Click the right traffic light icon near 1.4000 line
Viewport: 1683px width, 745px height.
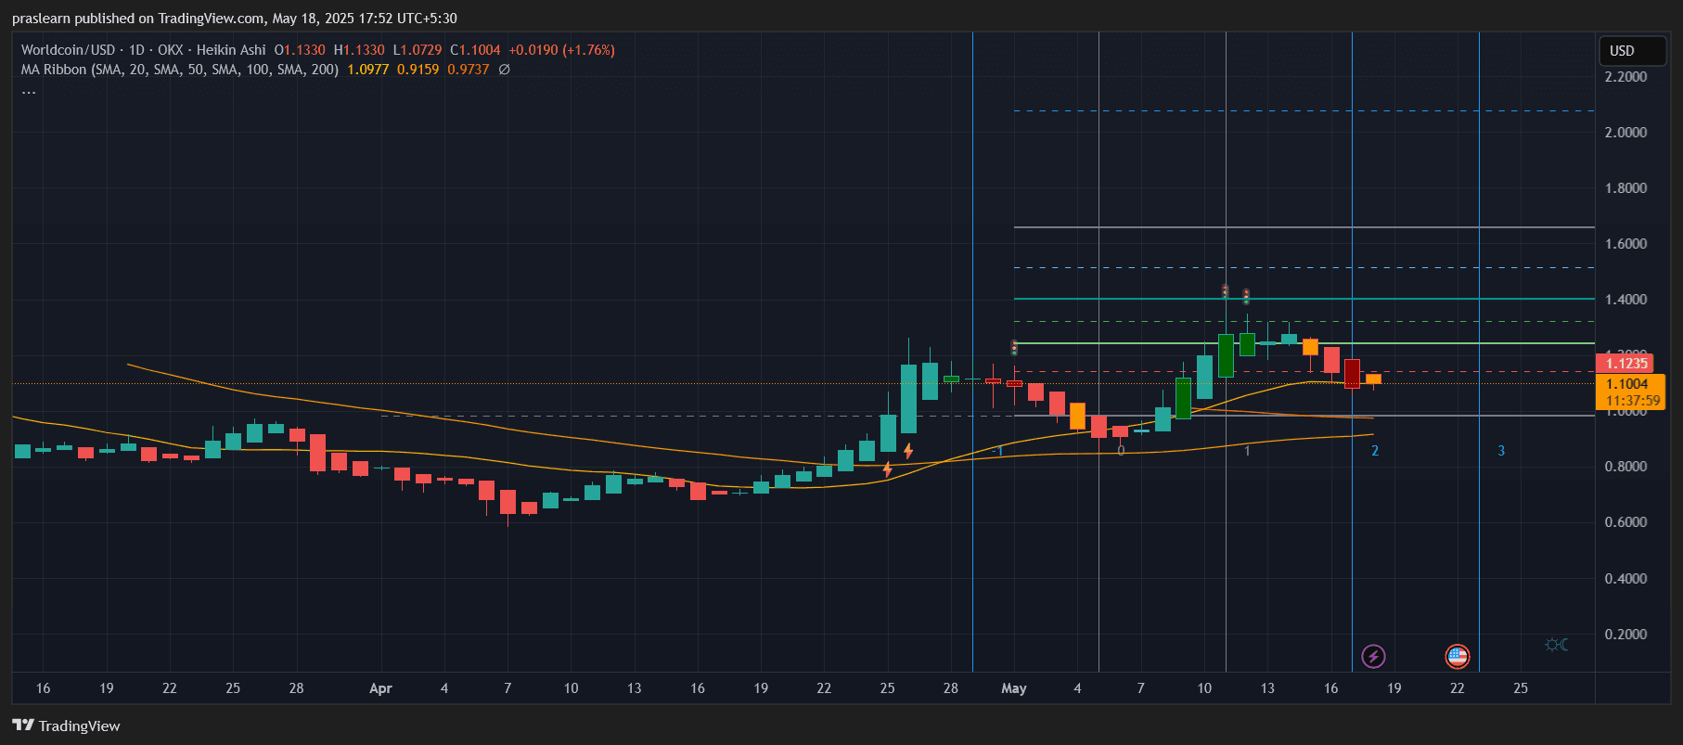(x=1246, y=297)
